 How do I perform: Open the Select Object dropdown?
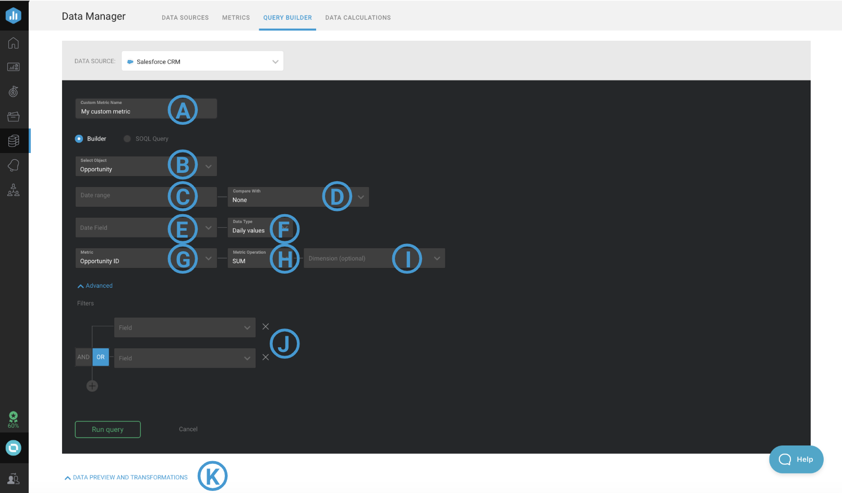coord(146,166)
